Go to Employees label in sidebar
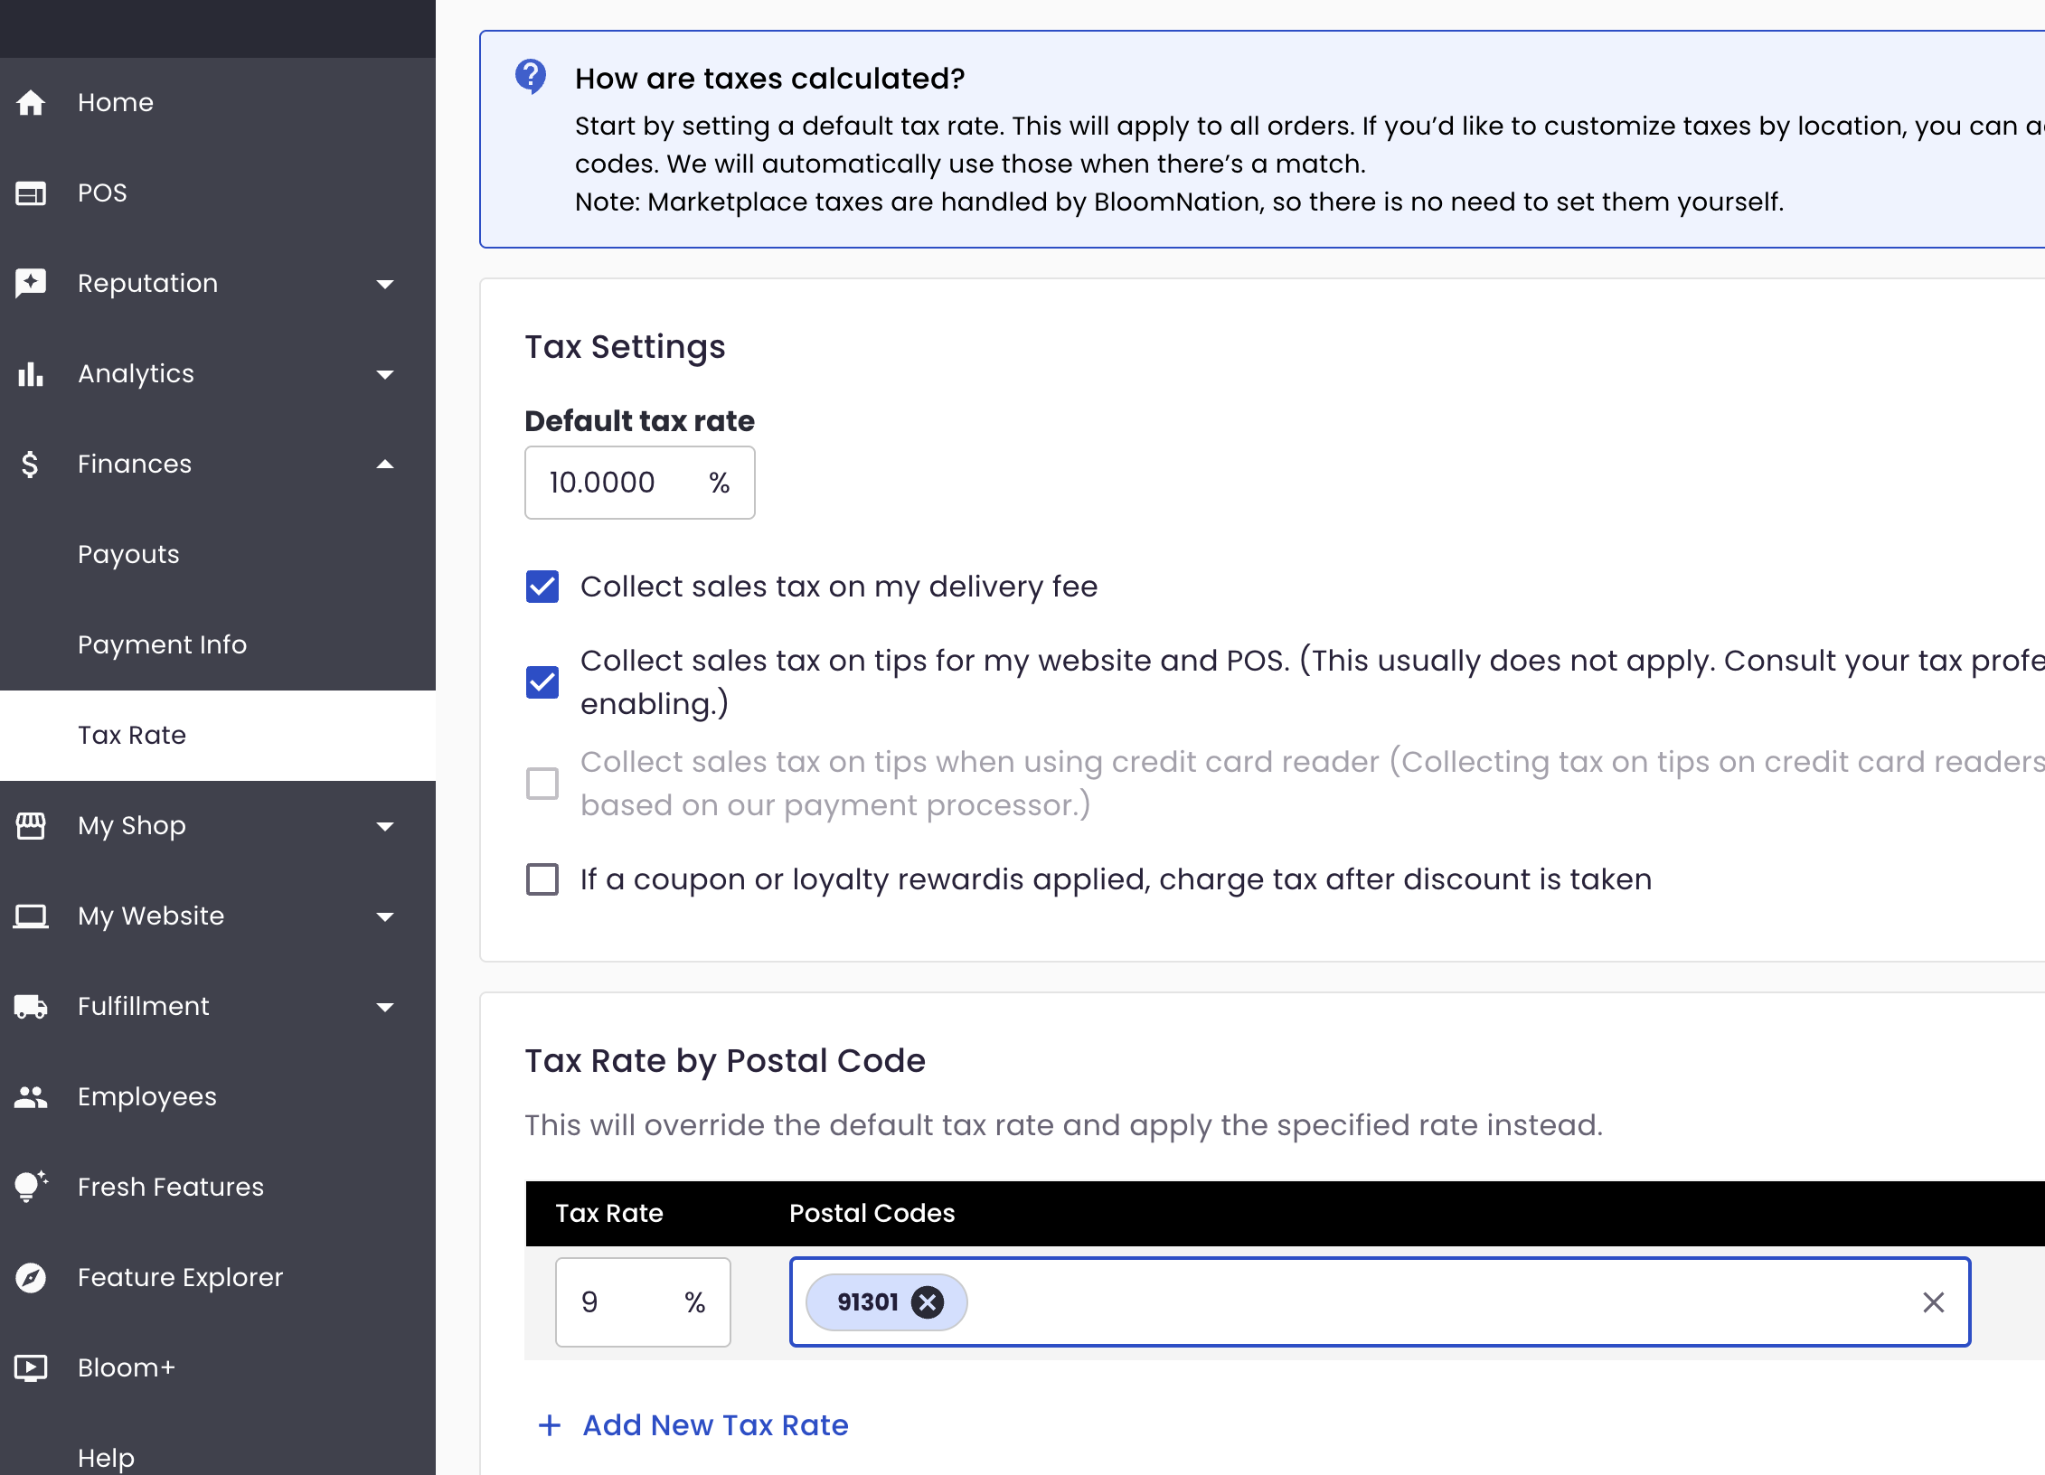 click(x=147, y=1097)
